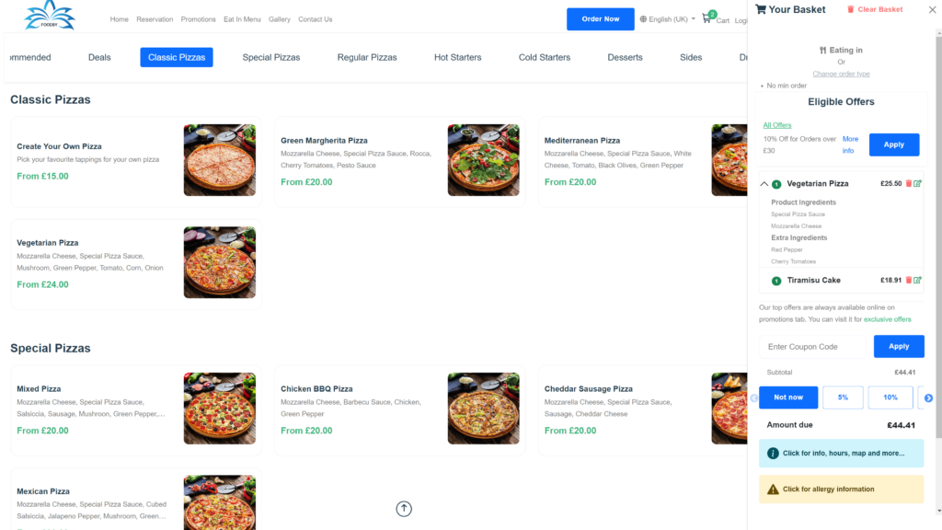Choose the 10% tip option
The width and height of the screenshot is (942, 530).
click(890, 397)
